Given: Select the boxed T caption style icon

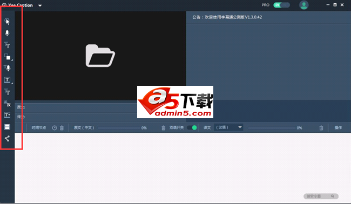Looking at the screenshot, I should tap(8, 80).
